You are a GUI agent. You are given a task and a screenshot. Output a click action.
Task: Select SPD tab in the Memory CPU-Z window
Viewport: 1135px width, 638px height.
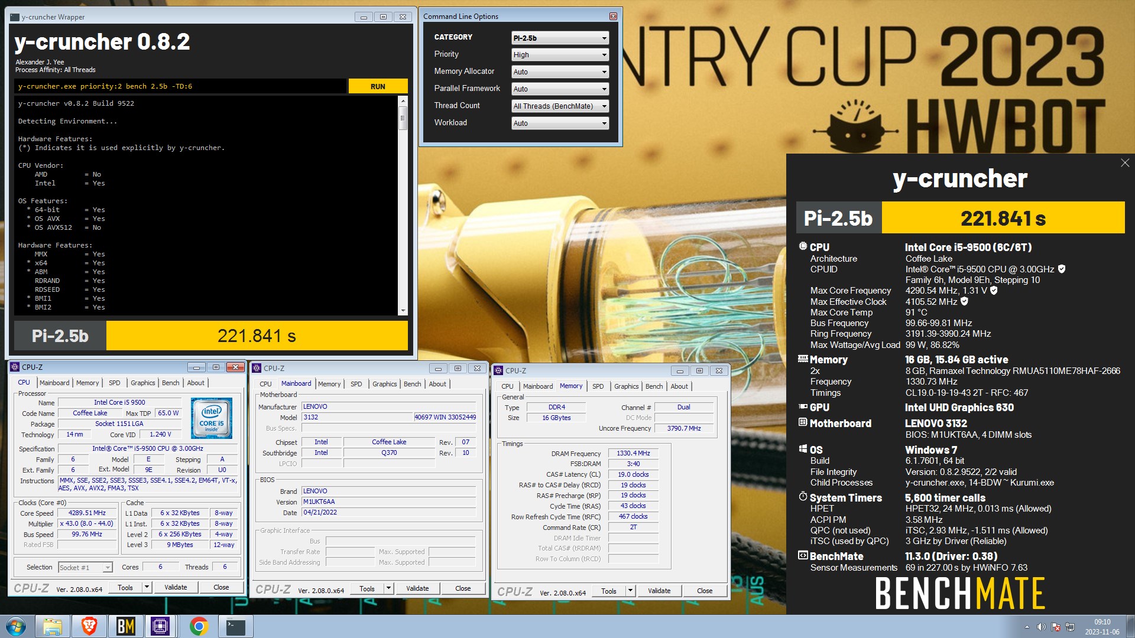[598, 386]
